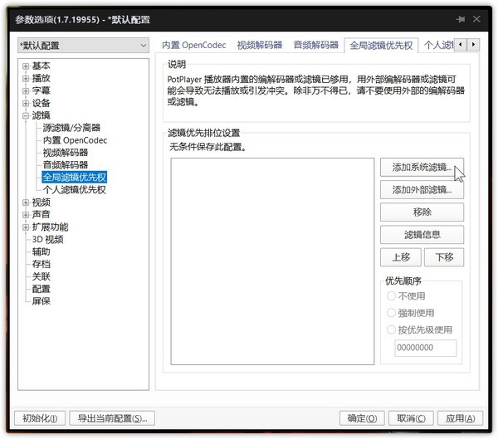This screenshot has height=439, width=498.
Task: Expand the 基本 tree node
Action: (x=25, y=66)
